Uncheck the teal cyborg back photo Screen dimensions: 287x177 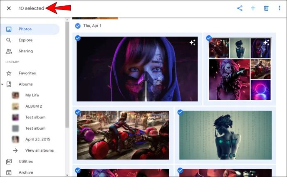tap(180, 112)
